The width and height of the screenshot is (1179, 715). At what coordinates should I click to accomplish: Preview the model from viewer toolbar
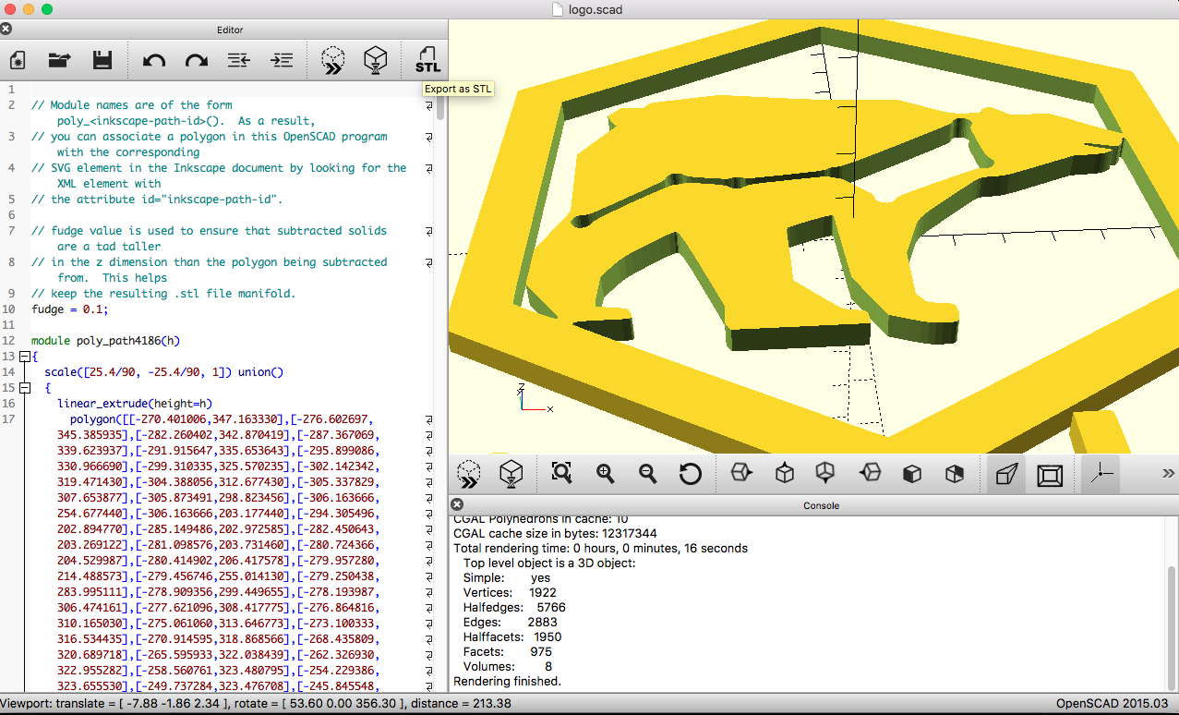[469, 475]
